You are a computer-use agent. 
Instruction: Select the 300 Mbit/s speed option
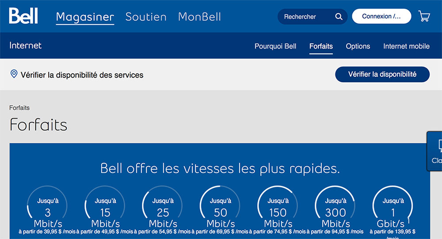coord(335,207)
